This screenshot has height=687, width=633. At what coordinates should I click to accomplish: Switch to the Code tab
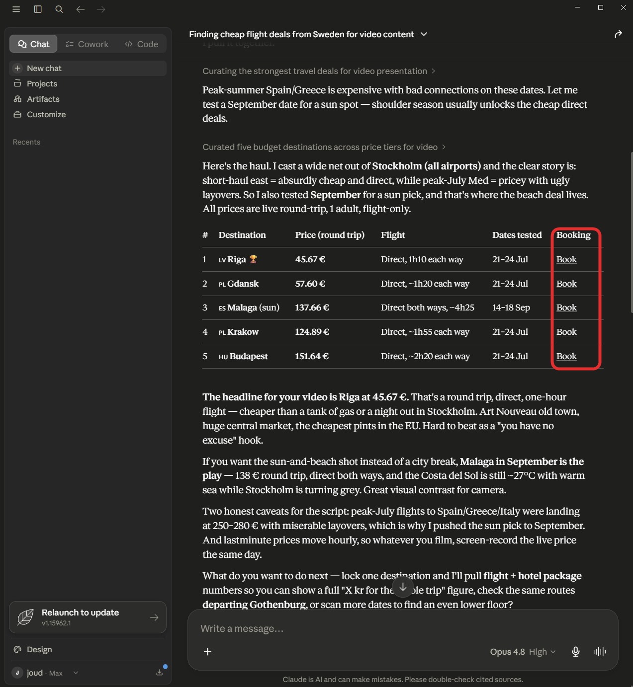[x=142, y=44]
